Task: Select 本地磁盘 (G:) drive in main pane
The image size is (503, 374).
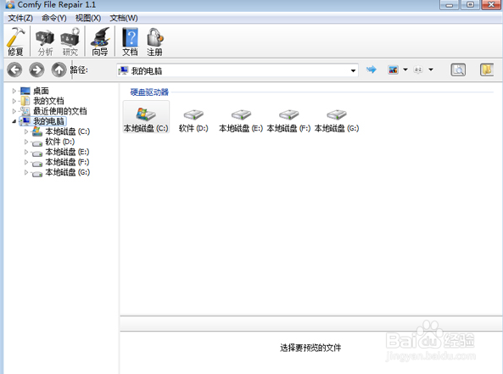Action: (337, 120)
